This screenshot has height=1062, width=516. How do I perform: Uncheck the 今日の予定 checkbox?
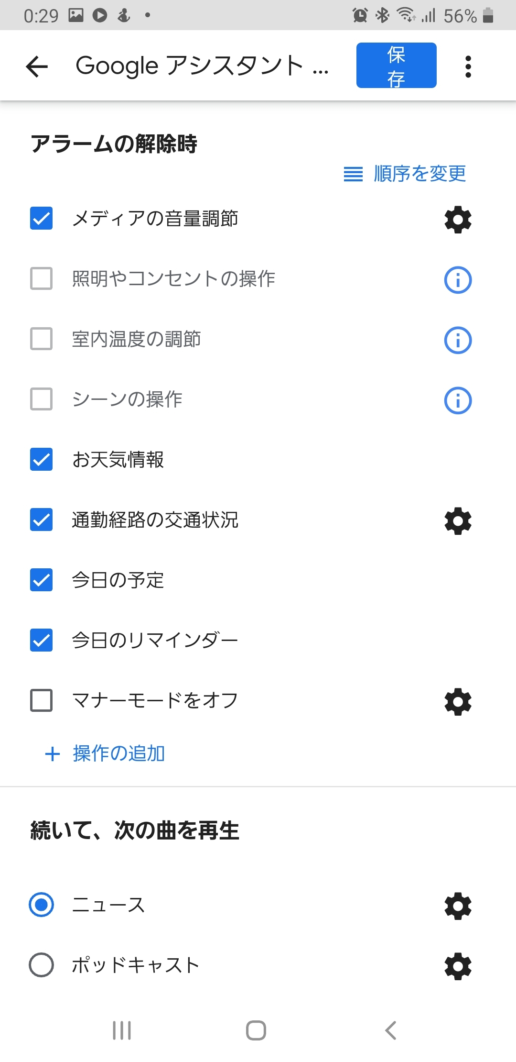[x=42, y=580]
